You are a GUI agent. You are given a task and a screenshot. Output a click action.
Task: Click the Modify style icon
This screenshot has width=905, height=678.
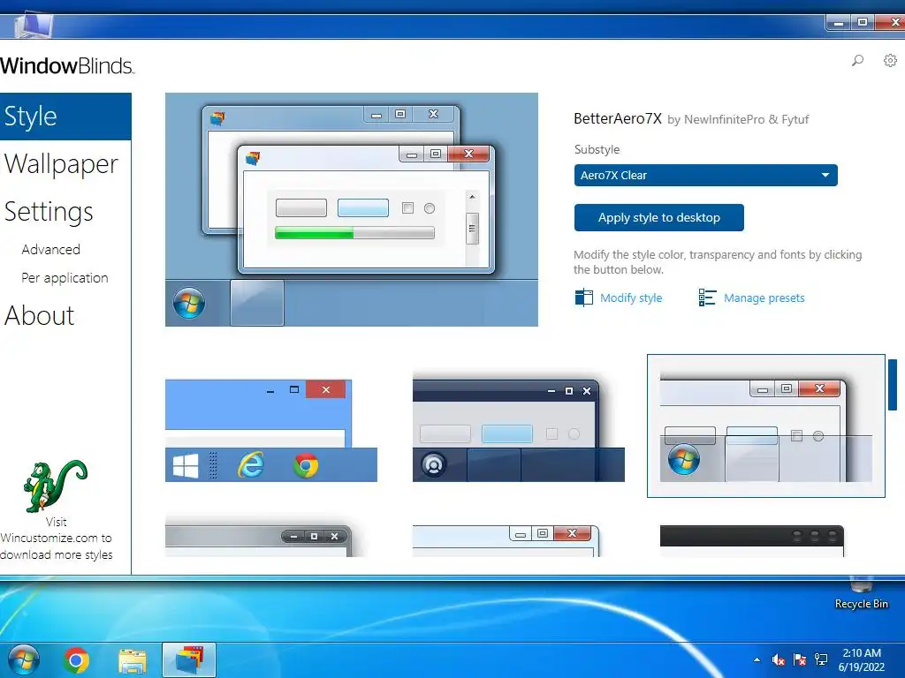click(583, 298)
